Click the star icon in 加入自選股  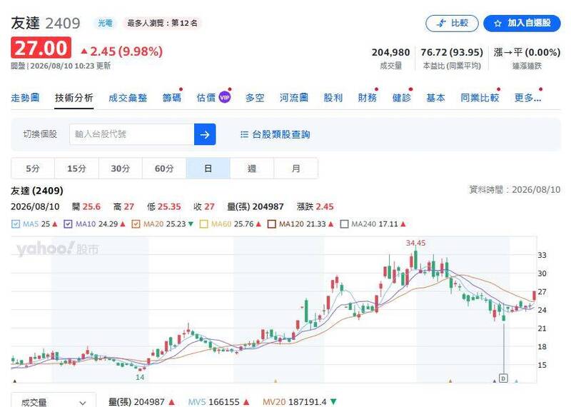click(497, 24)
